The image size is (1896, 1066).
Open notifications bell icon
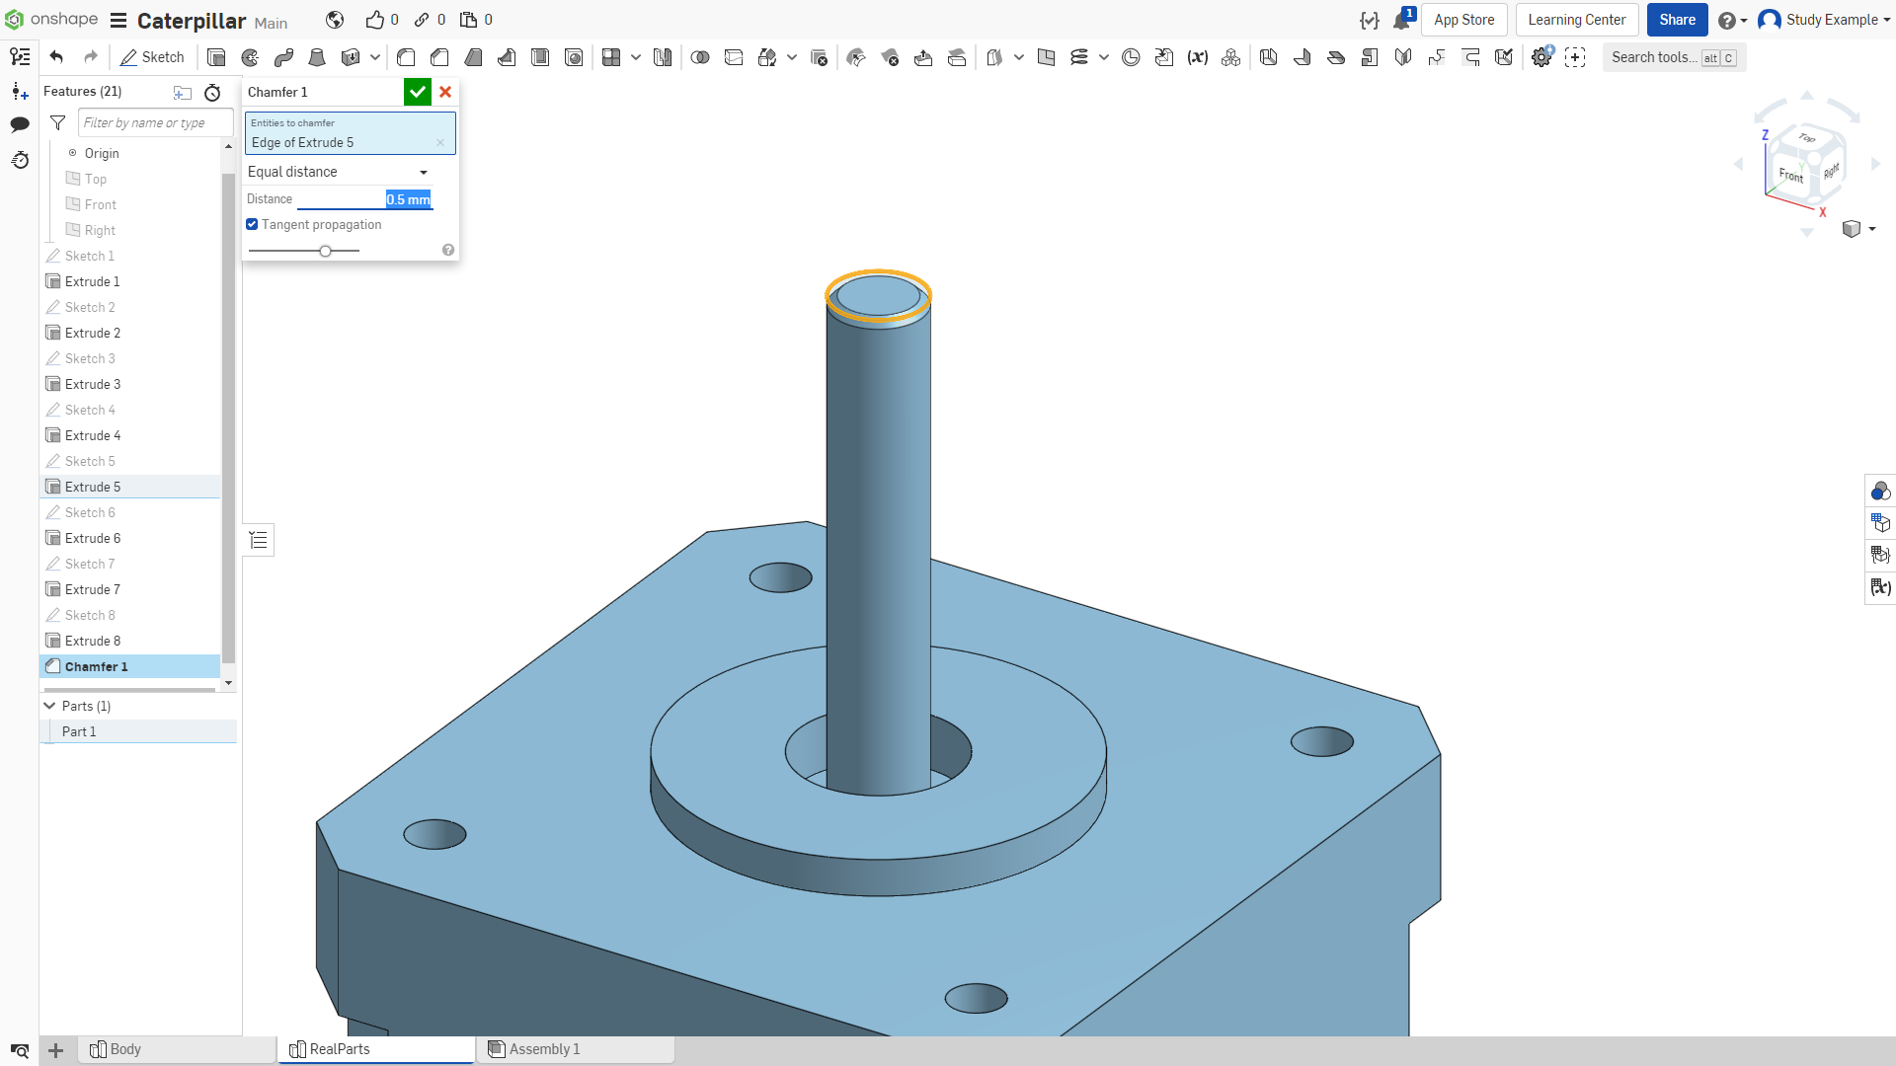(x=1401, y=20)
